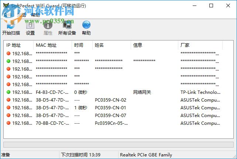
Task: Sort by 厂家 column header
Action: (200, 45)
